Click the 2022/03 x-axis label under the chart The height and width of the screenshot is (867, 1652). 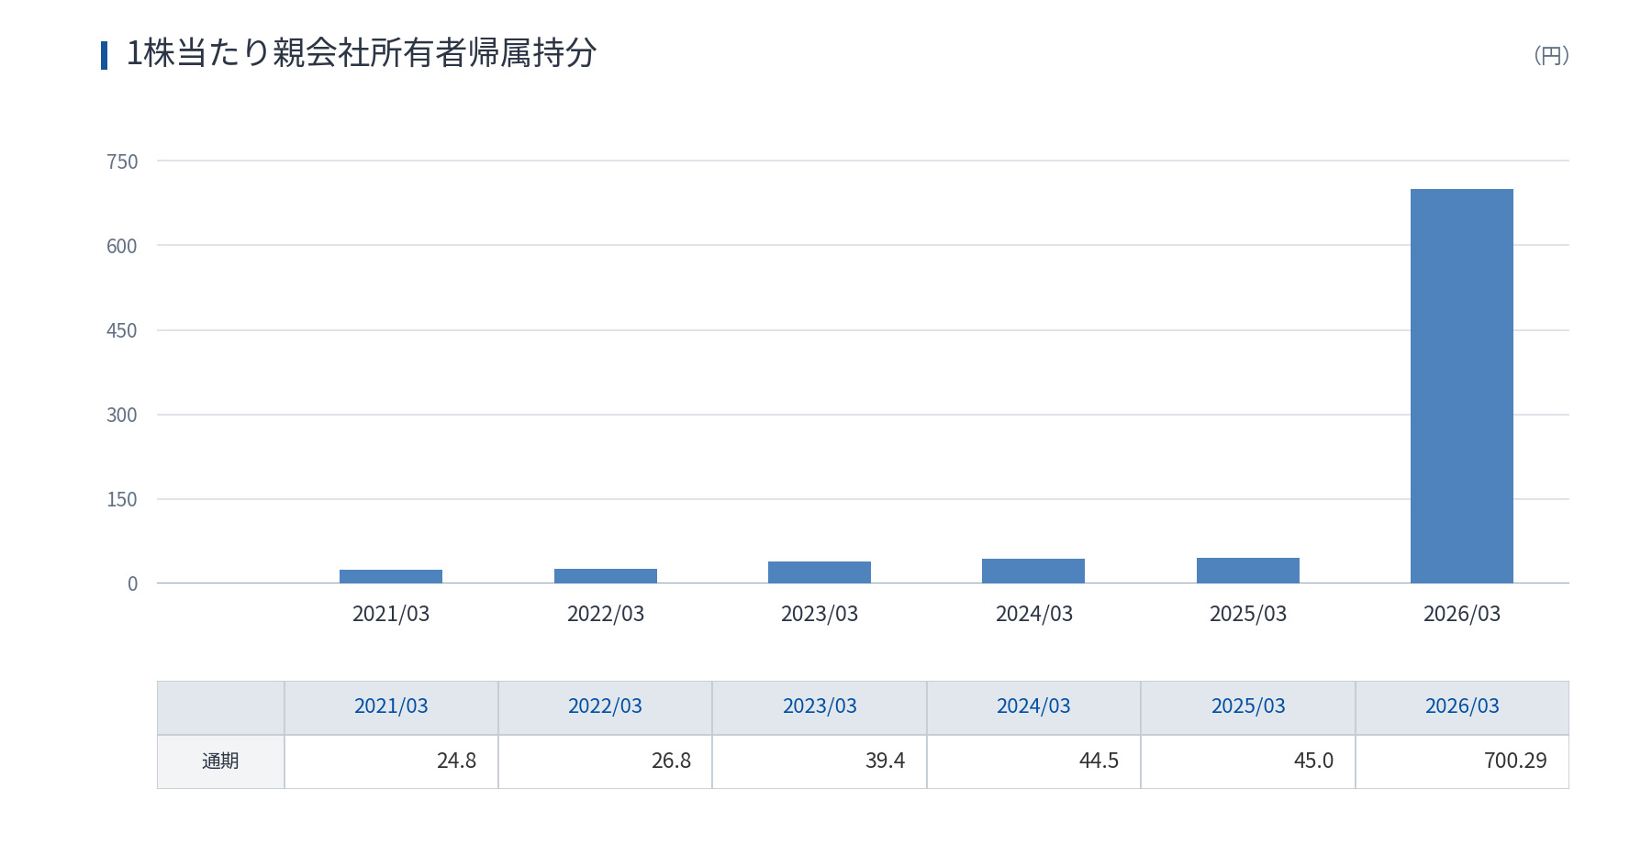[x=606, y=614]
